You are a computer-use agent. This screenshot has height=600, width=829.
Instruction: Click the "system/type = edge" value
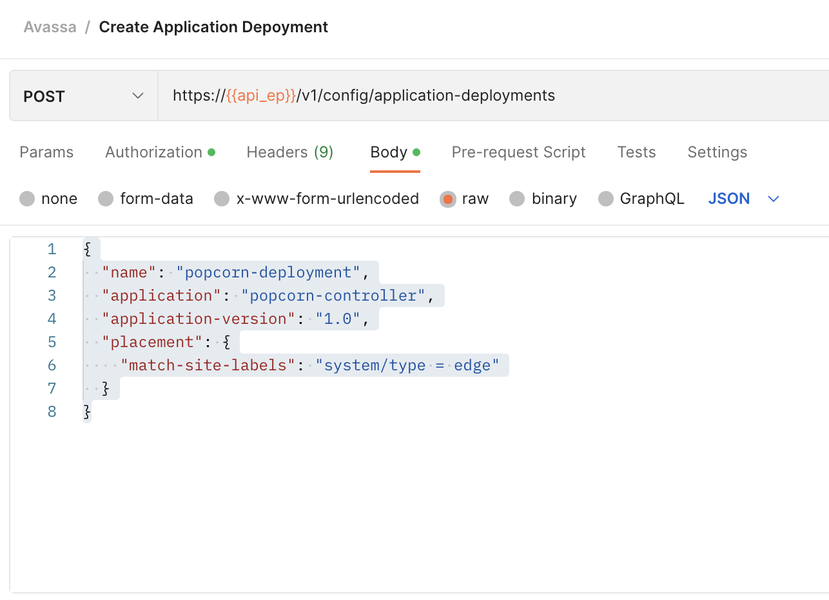tap(407, 365)
